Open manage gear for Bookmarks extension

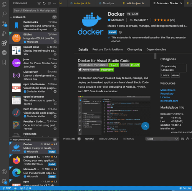[55, 29]
